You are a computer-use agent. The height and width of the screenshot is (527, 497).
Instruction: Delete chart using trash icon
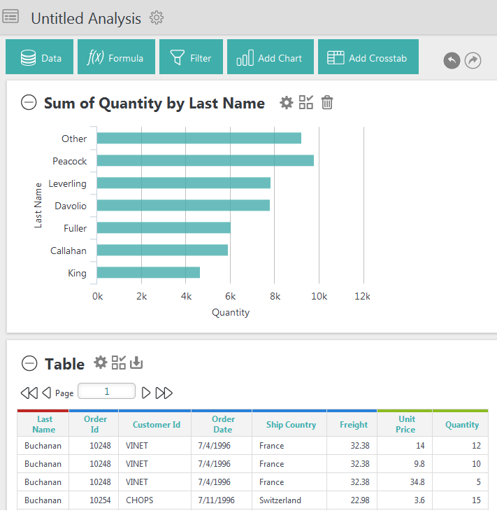click(x=327, y=102)
